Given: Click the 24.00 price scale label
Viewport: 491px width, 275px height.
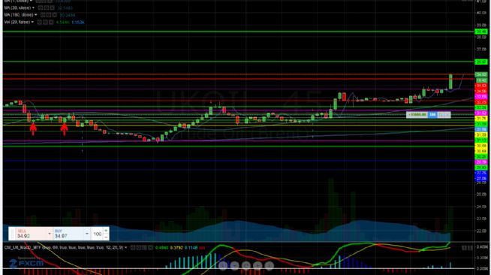Looking at the screenshot, I should tap(481, 207).
